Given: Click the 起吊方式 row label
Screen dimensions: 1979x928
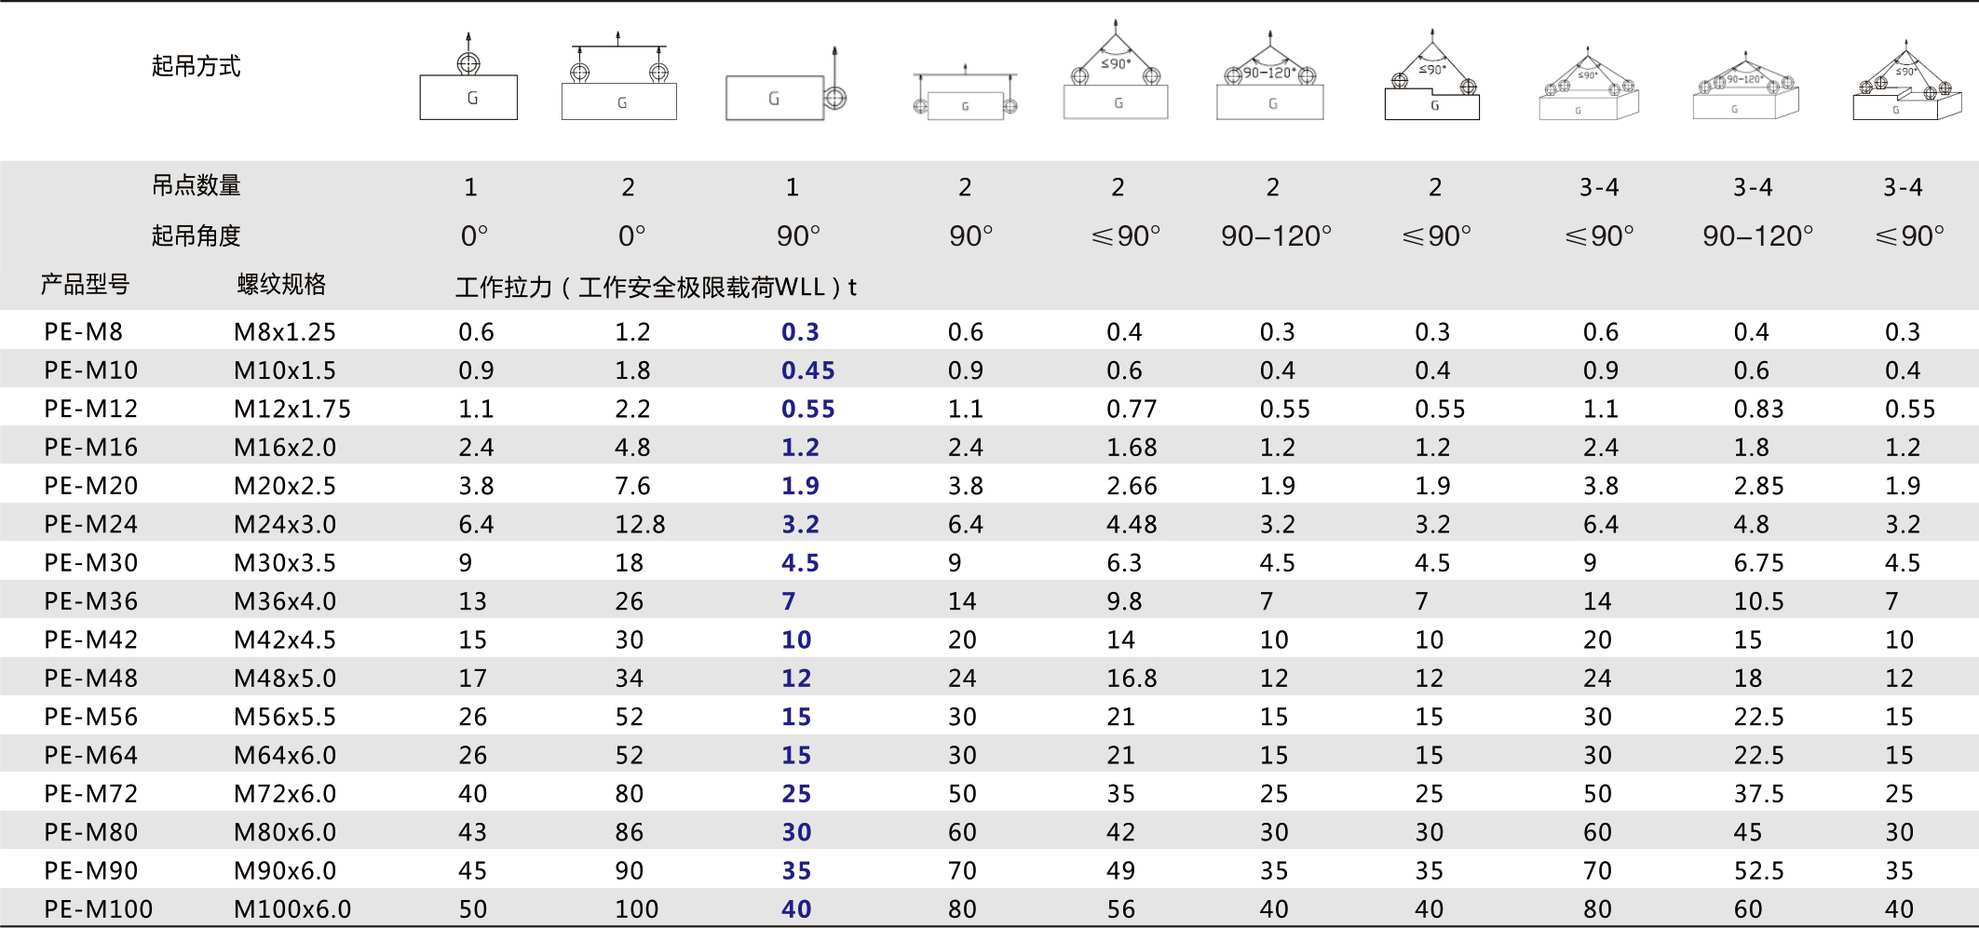Looking at the screenshot, I should 196,66.
